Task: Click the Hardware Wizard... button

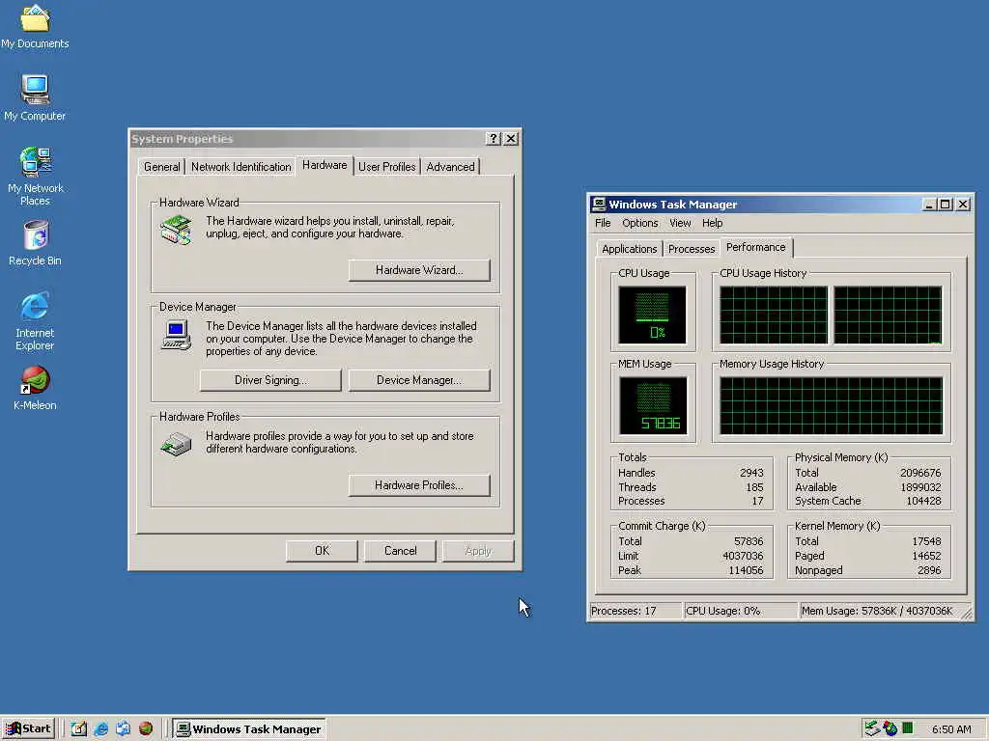Action: coord(419,270)
